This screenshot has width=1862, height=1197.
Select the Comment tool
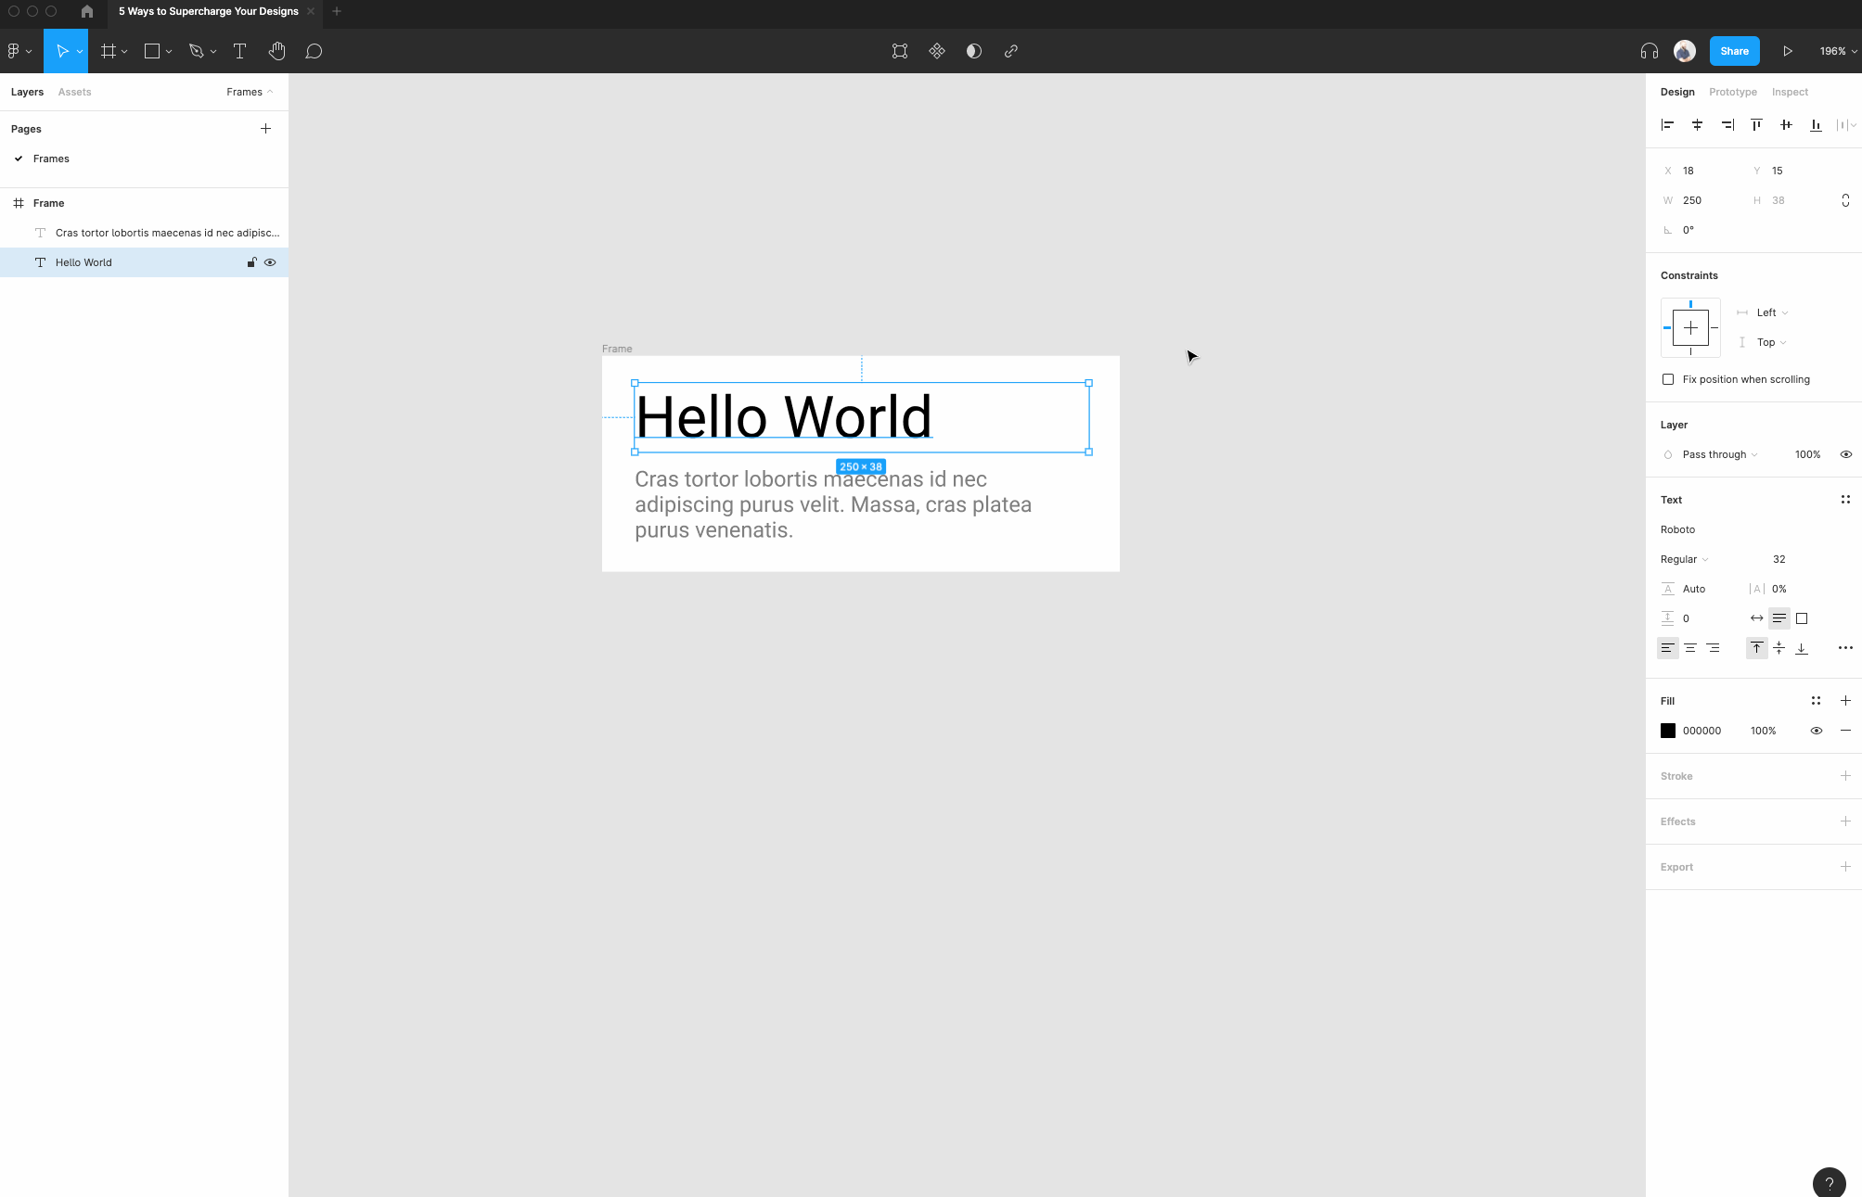(314, 51)
